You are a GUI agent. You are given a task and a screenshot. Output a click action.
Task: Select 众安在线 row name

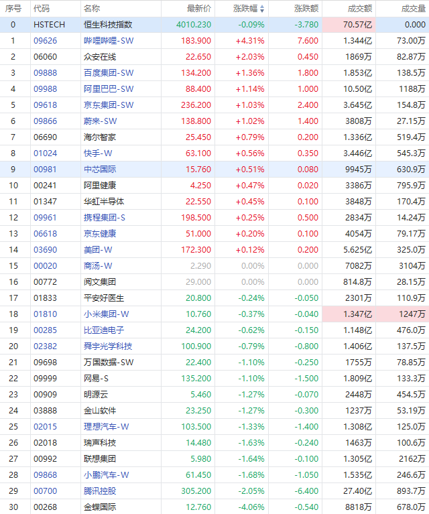(x=100, y=57)
